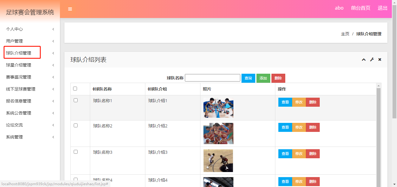Expand the 个人中心 sidebar chevron
Image resolution: width=397 pixels, height=187 pixels.
coord(53,29)
